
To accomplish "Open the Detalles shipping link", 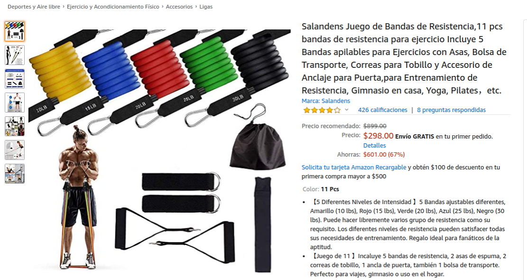I will tap(374, 146).
